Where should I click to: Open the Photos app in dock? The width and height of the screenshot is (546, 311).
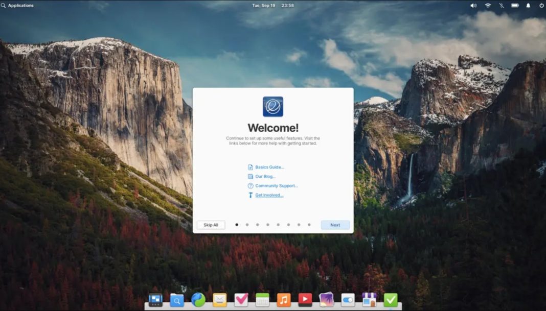327,300
